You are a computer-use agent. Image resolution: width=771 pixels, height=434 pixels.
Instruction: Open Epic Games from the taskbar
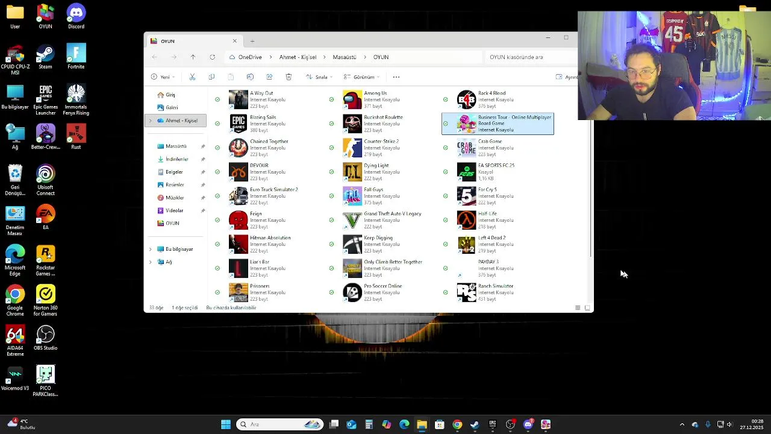click(x=493, y=424)
